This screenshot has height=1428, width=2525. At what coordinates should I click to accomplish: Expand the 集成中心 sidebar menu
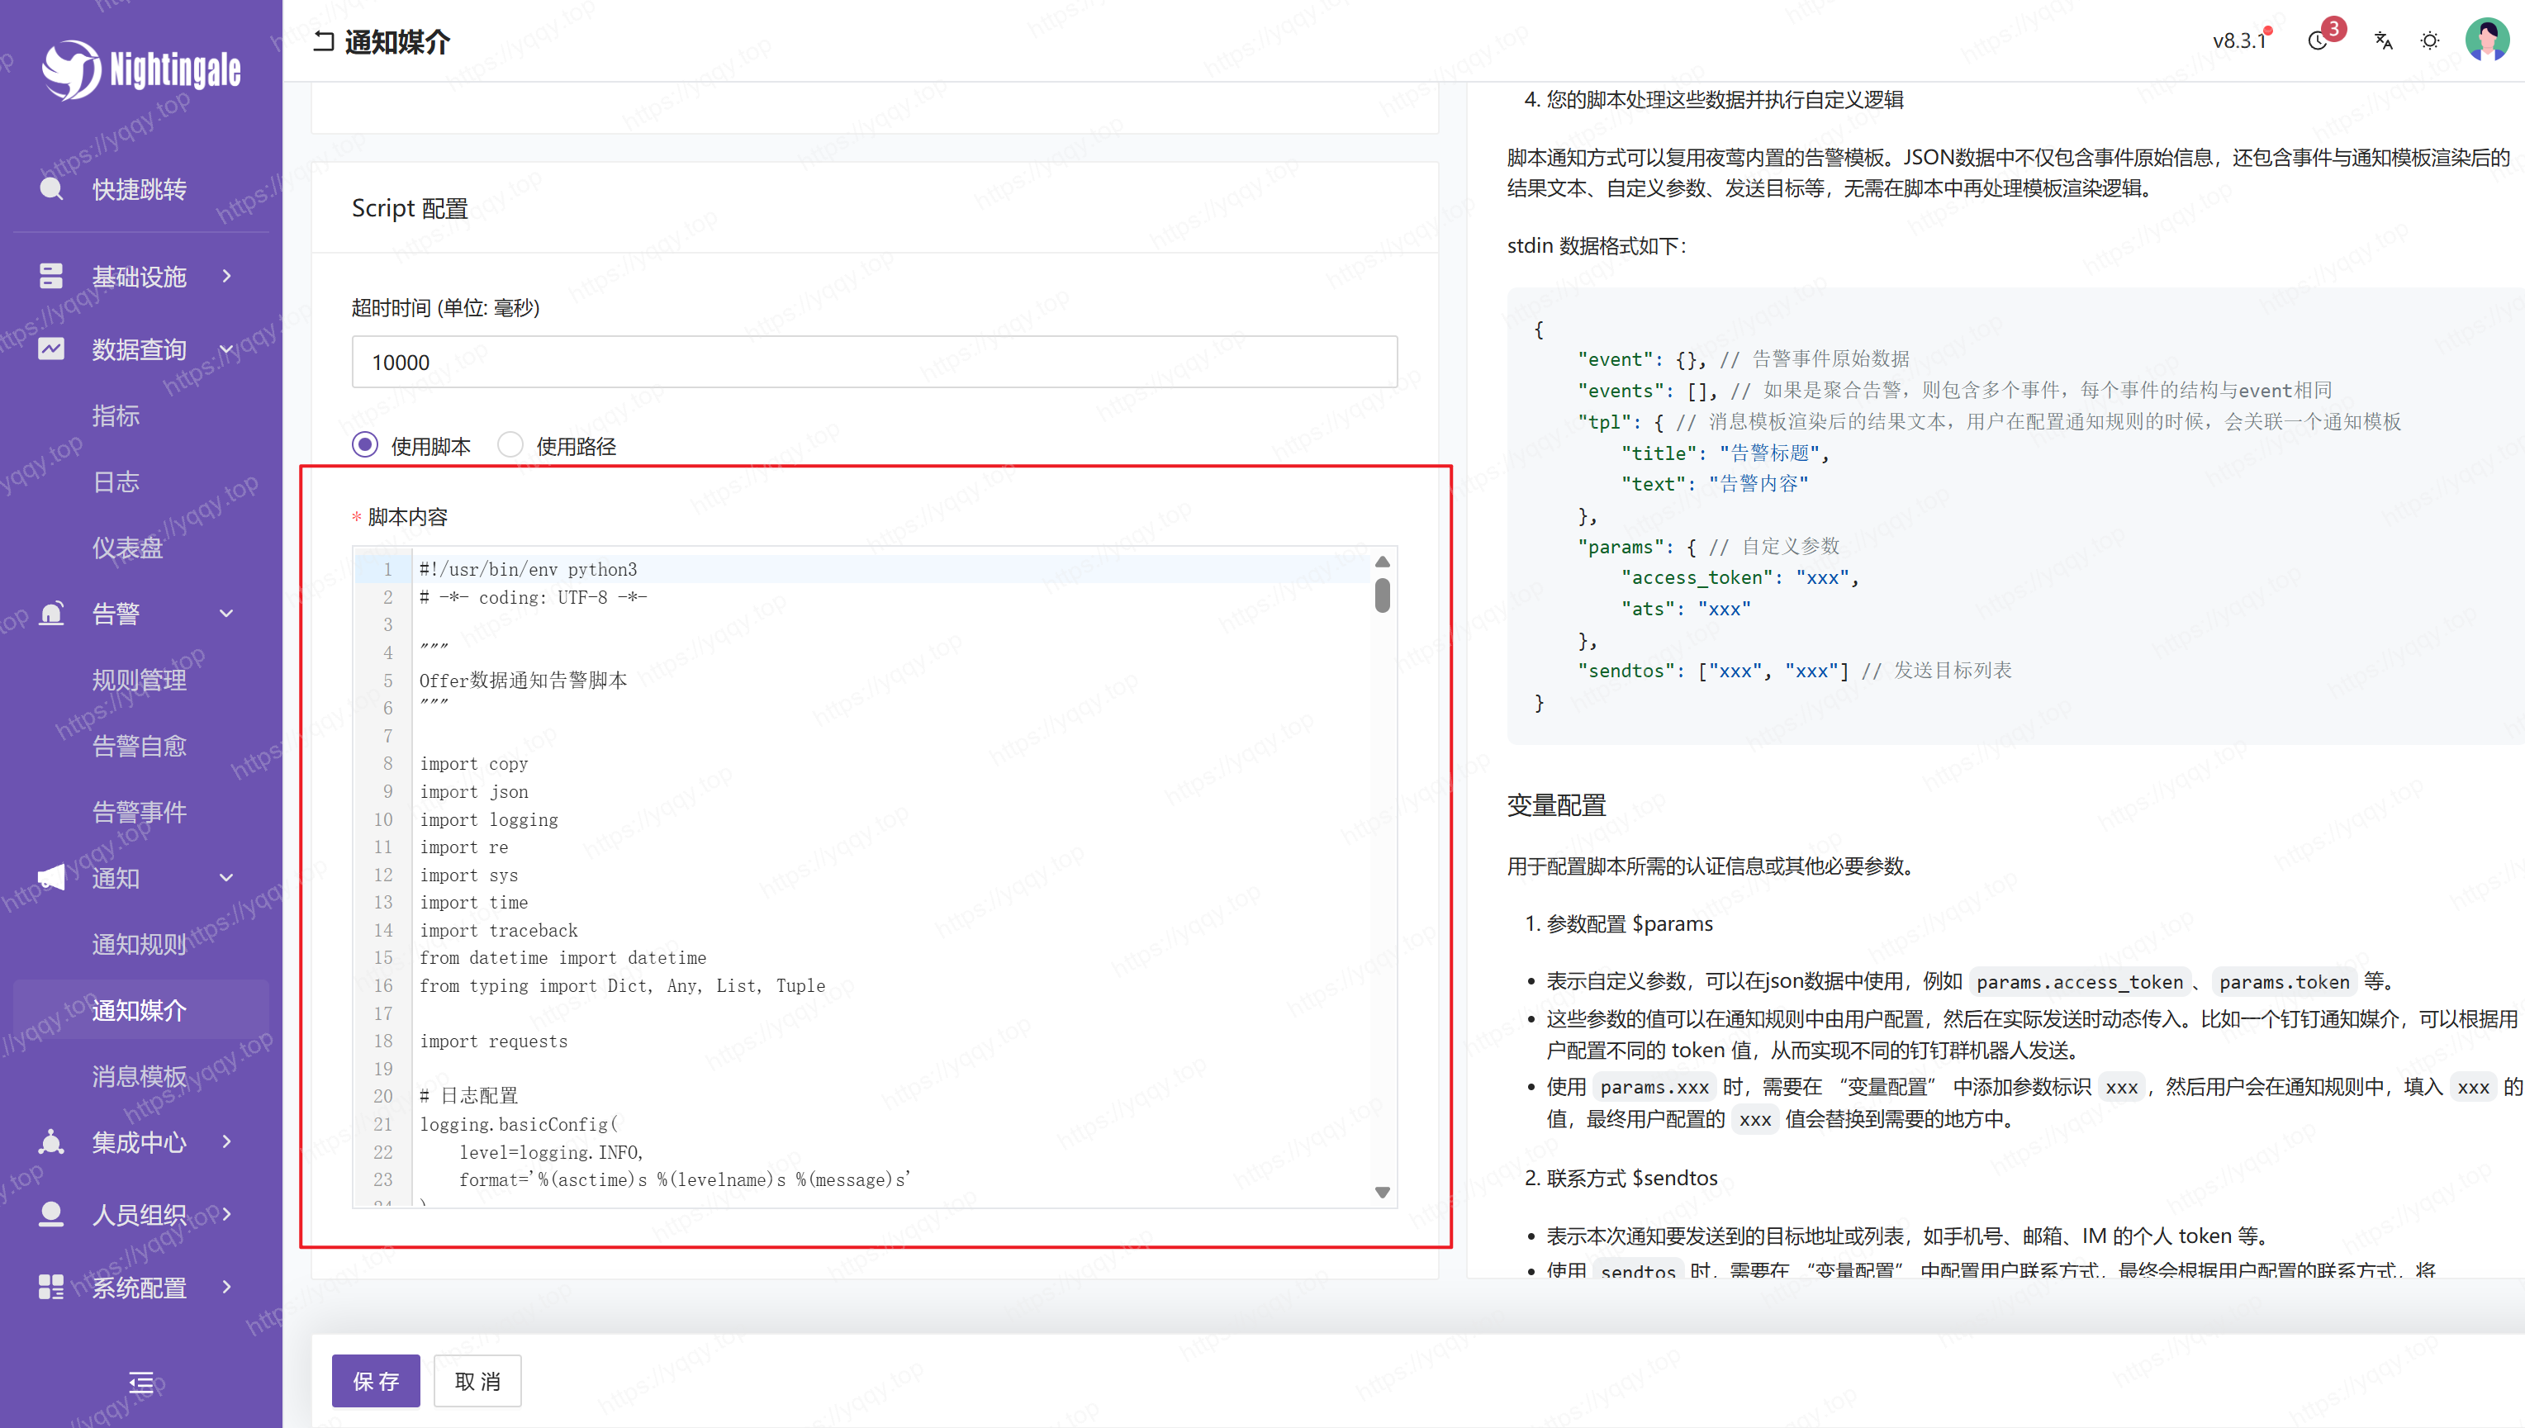[140, 1141]
